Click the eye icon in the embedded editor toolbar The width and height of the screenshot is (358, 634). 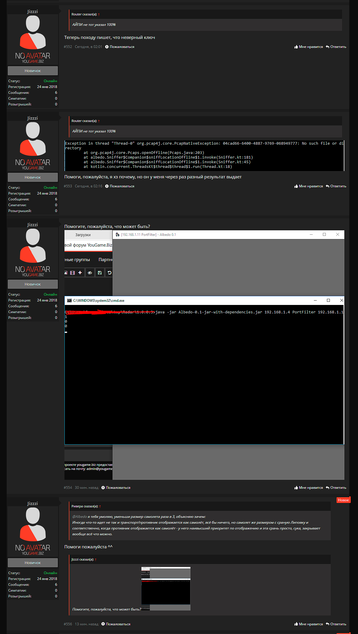[x=90, y=273]
